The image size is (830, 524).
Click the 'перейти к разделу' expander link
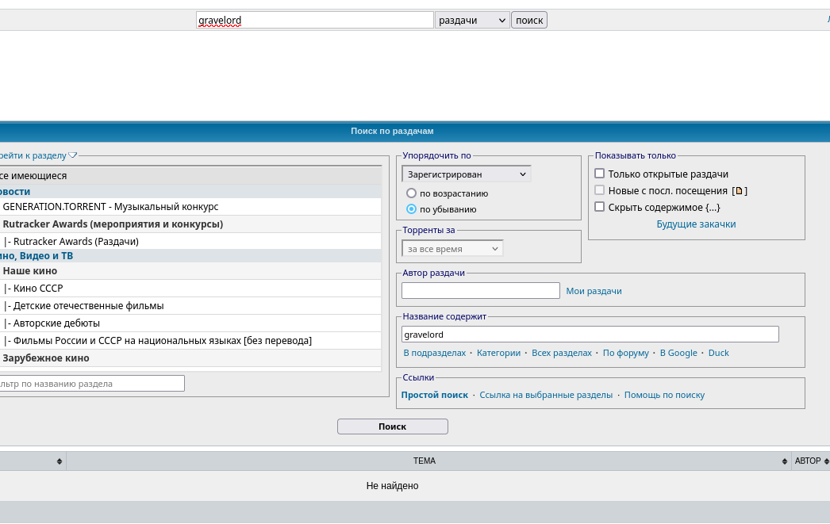[33, 155]
